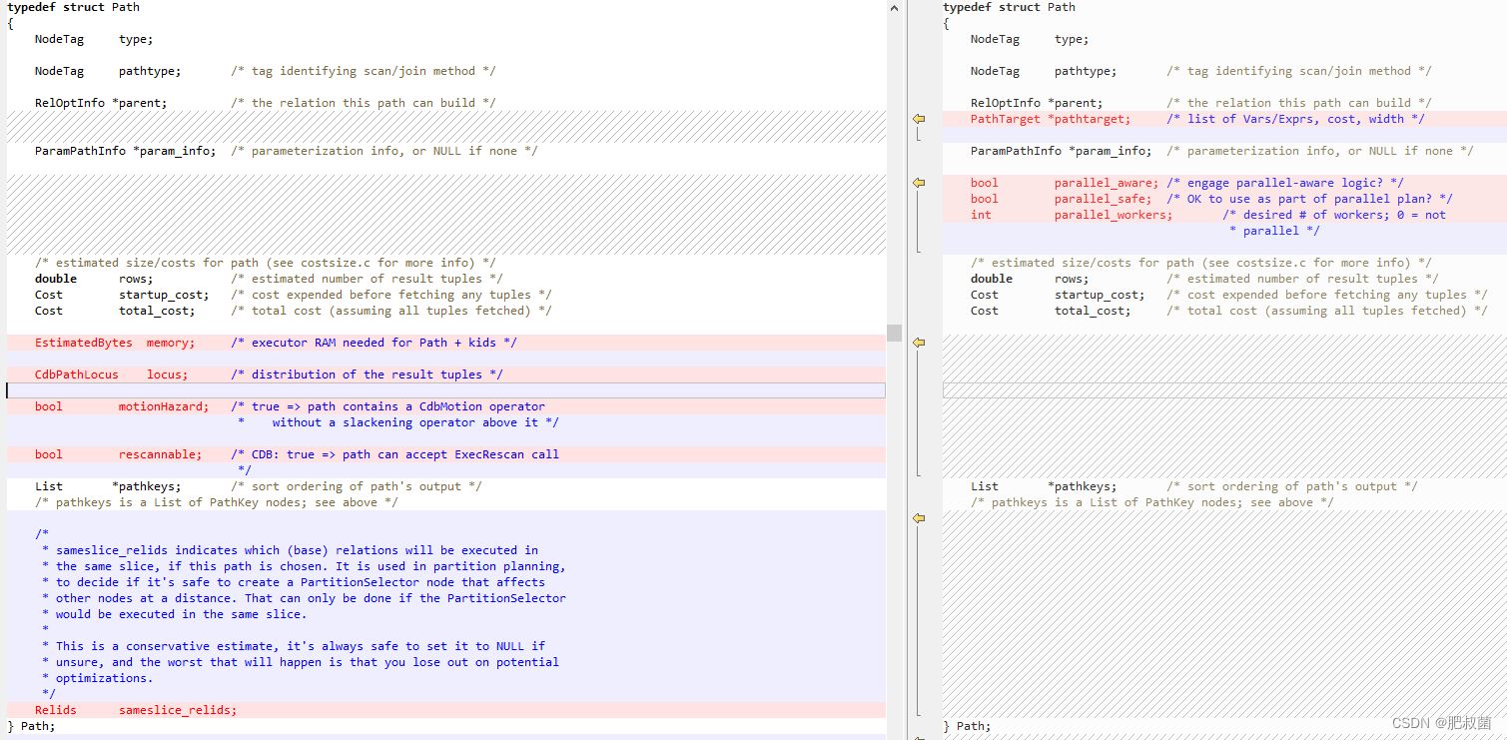Click 'This is a conservative estimate' comment line
1507x740 pixels.
click(294, 646)
